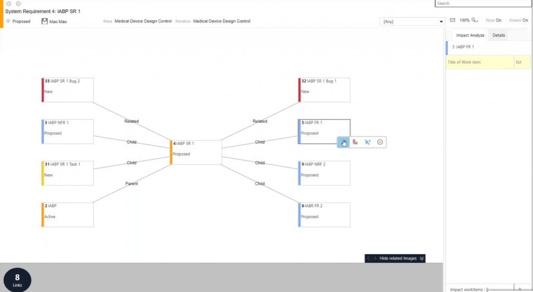
Task: Switch to the Impact Analyze tab
Action: 470,35
